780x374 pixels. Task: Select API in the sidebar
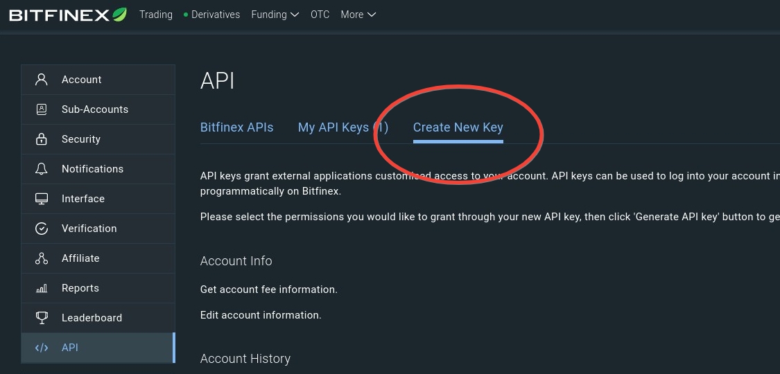(98, 348)
